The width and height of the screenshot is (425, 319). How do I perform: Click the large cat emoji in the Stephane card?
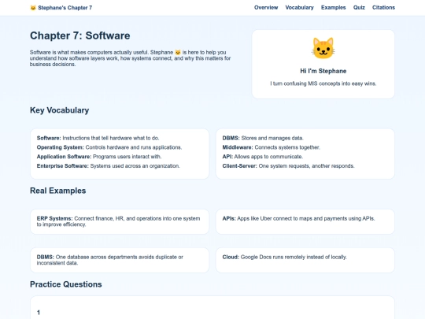coord(323,48)
